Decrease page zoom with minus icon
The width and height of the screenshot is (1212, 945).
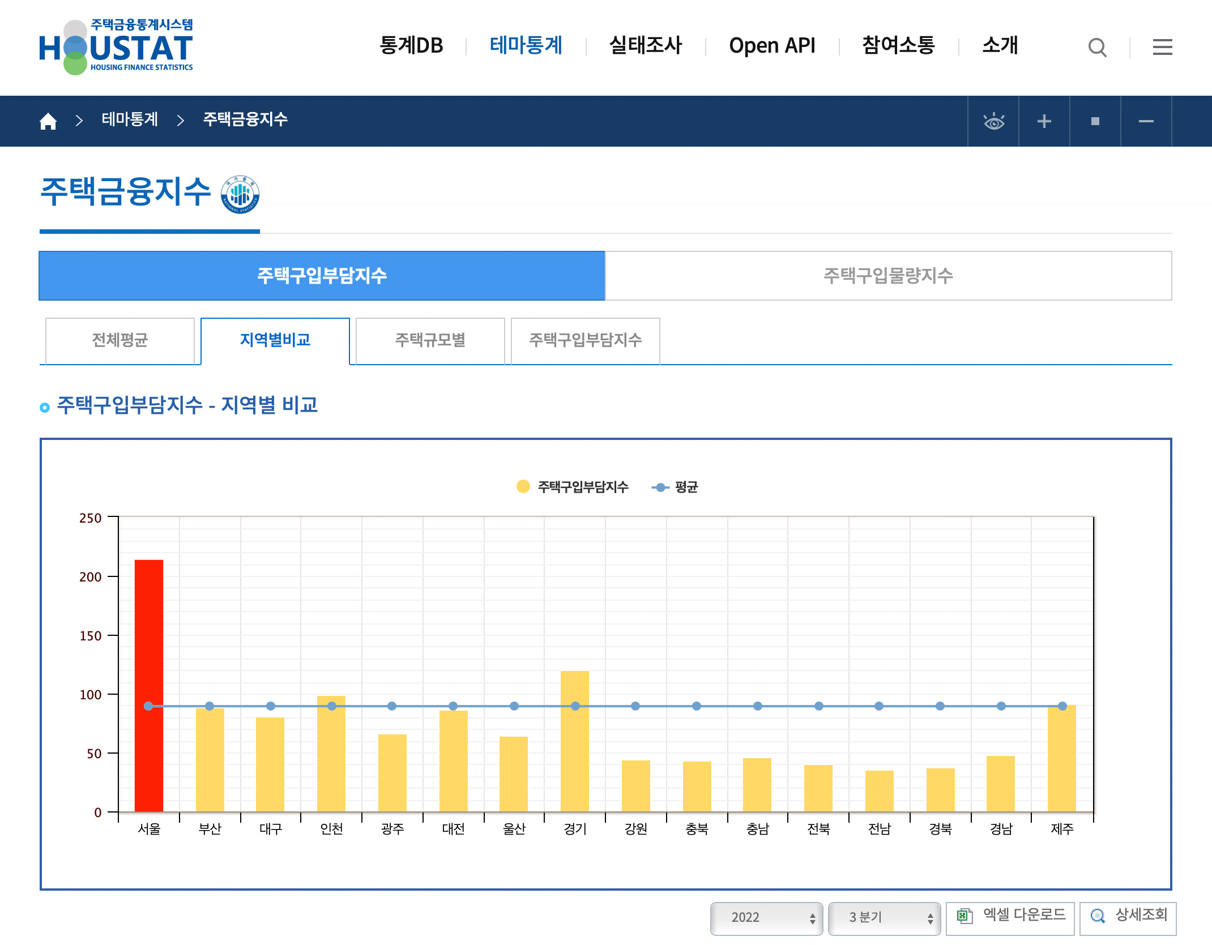click(1146, 121)
